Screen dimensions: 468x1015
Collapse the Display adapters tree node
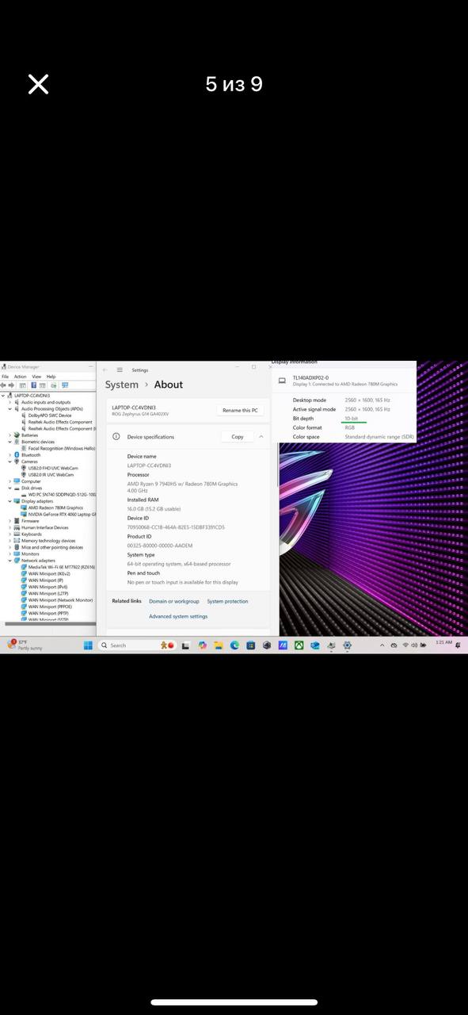[x=10, y=501]
